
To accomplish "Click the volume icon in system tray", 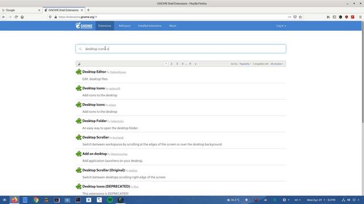I will click(349, 200).
